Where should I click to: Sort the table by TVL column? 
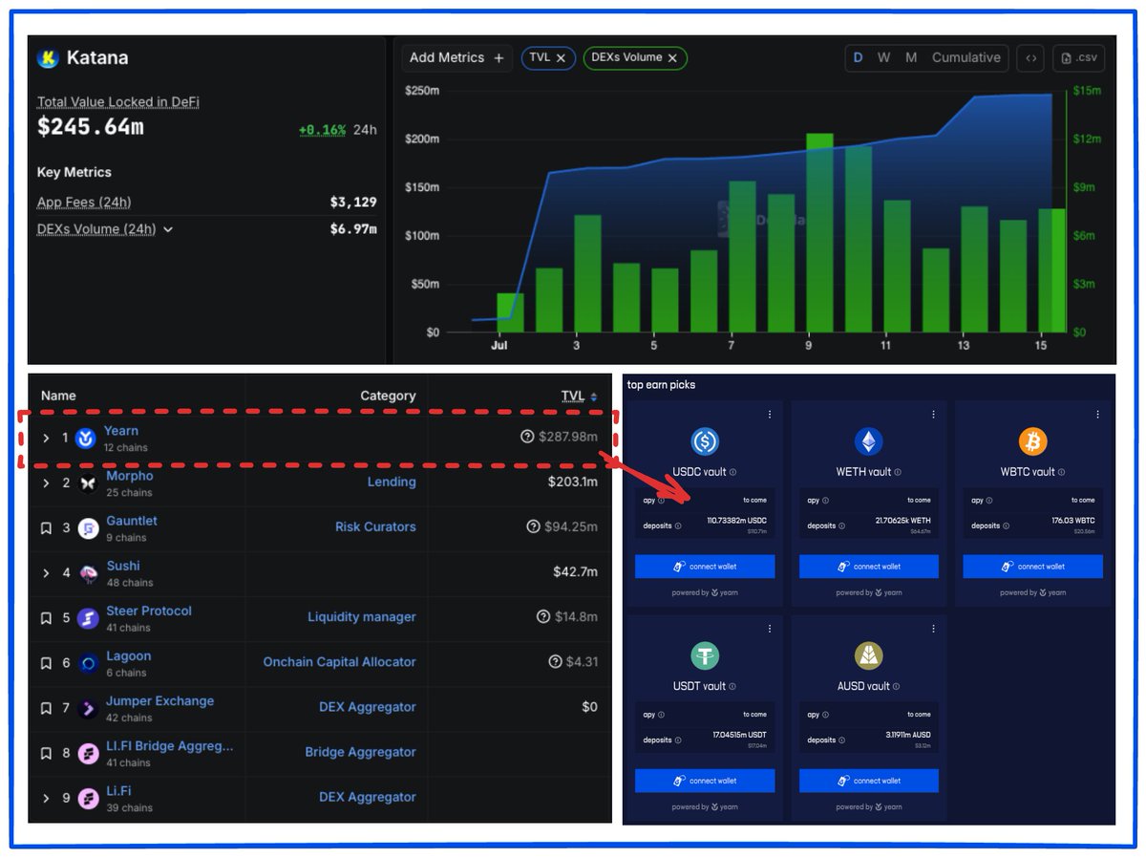pos(579,397)
